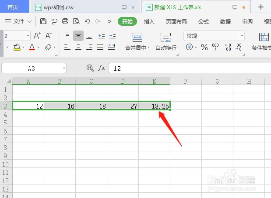
Task: Switch to the 插入 tab
Action: (x=149, y=21)
